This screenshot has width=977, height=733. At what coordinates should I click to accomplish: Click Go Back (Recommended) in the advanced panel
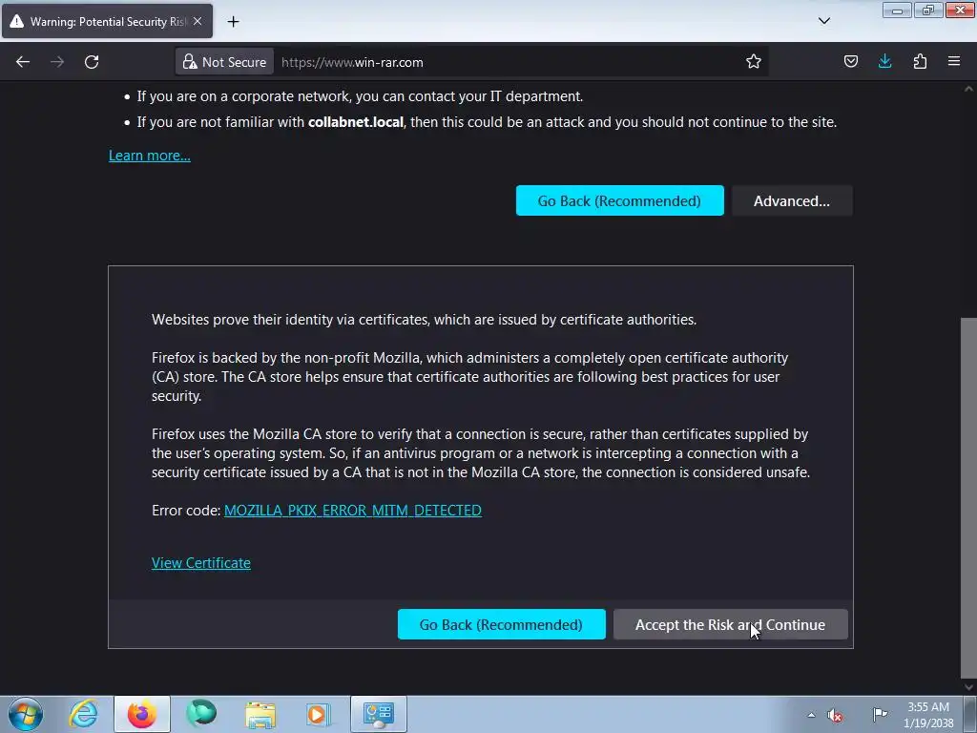click(501, 624)
